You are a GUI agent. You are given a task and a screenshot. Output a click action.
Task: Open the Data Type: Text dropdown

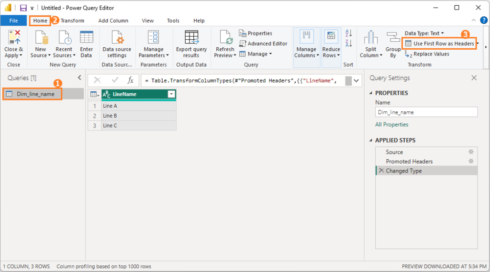point(424,33)
